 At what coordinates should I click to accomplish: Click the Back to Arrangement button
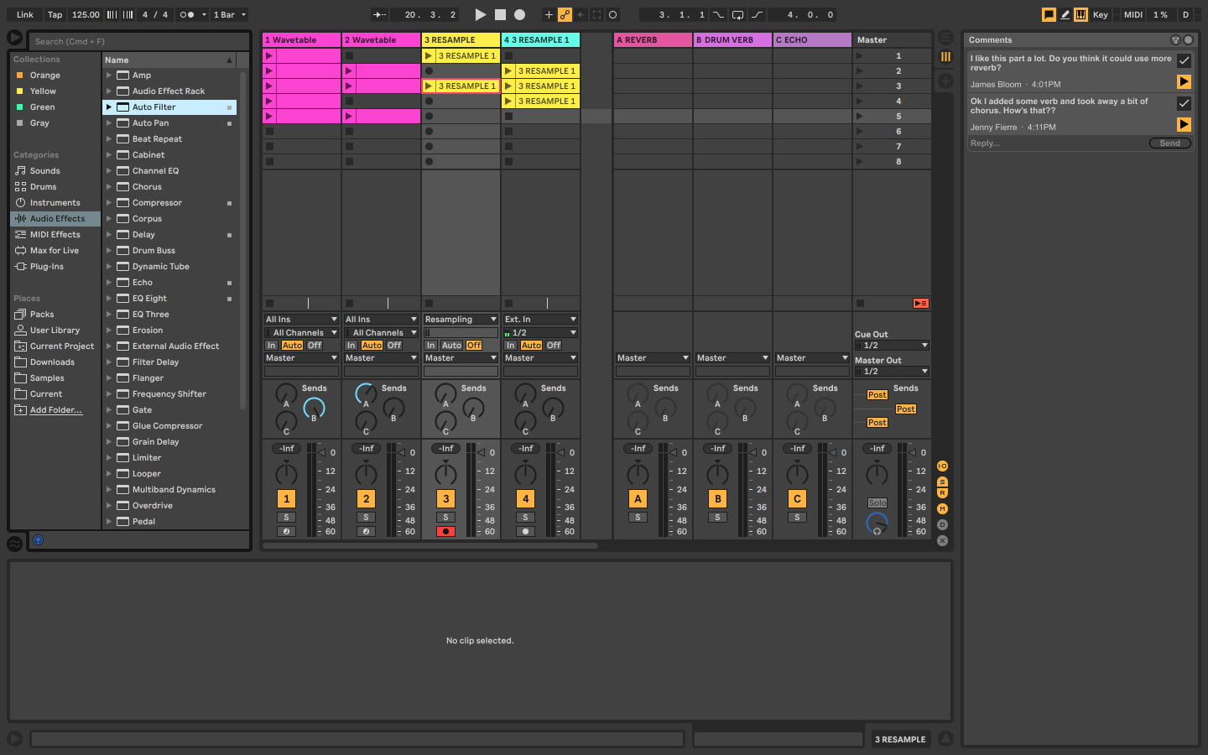920,303
